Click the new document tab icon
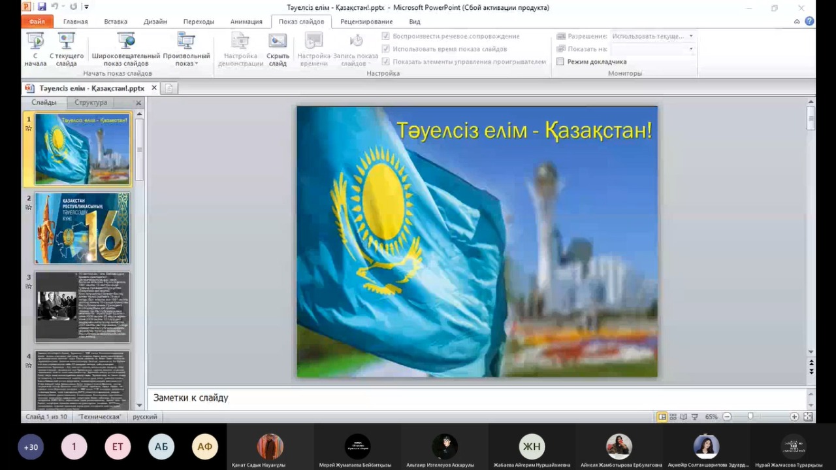This screenshot has height=470, width=836. click(x=169, y=88)
